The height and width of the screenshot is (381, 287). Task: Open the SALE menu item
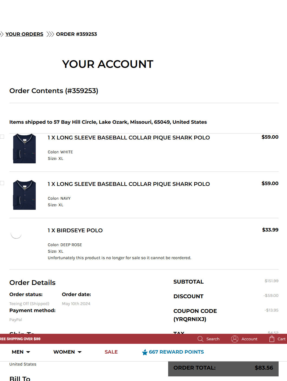(x=111, y=352)
